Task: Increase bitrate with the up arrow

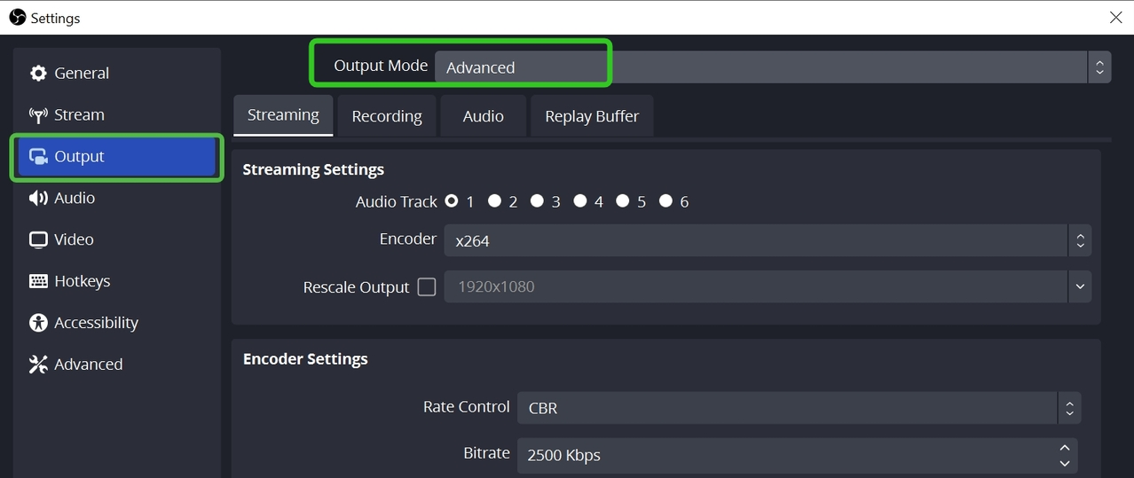Action: coord(1065,448)
